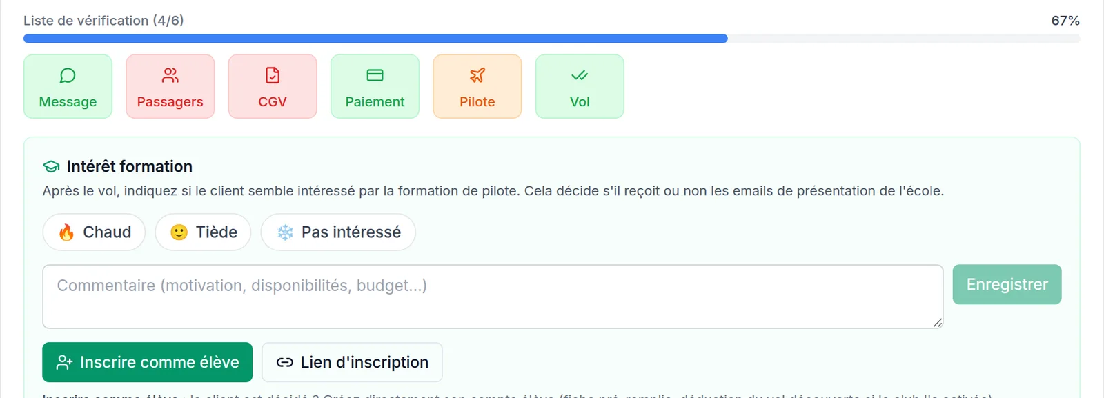Viewport: 1104px width, 398px height.
Task: Click the textarea resize handle corner
Action: 938,323
